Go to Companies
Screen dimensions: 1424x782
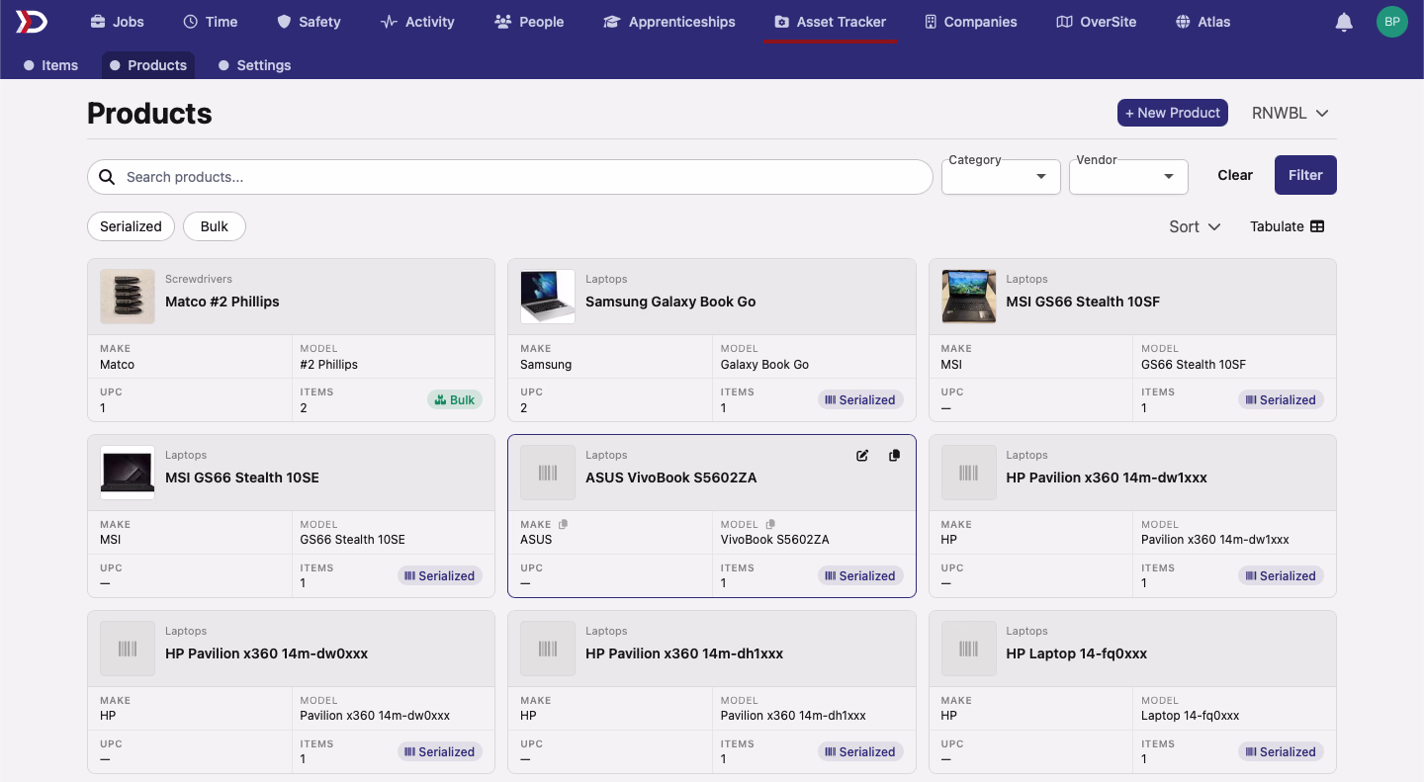[x=970, y=22]
